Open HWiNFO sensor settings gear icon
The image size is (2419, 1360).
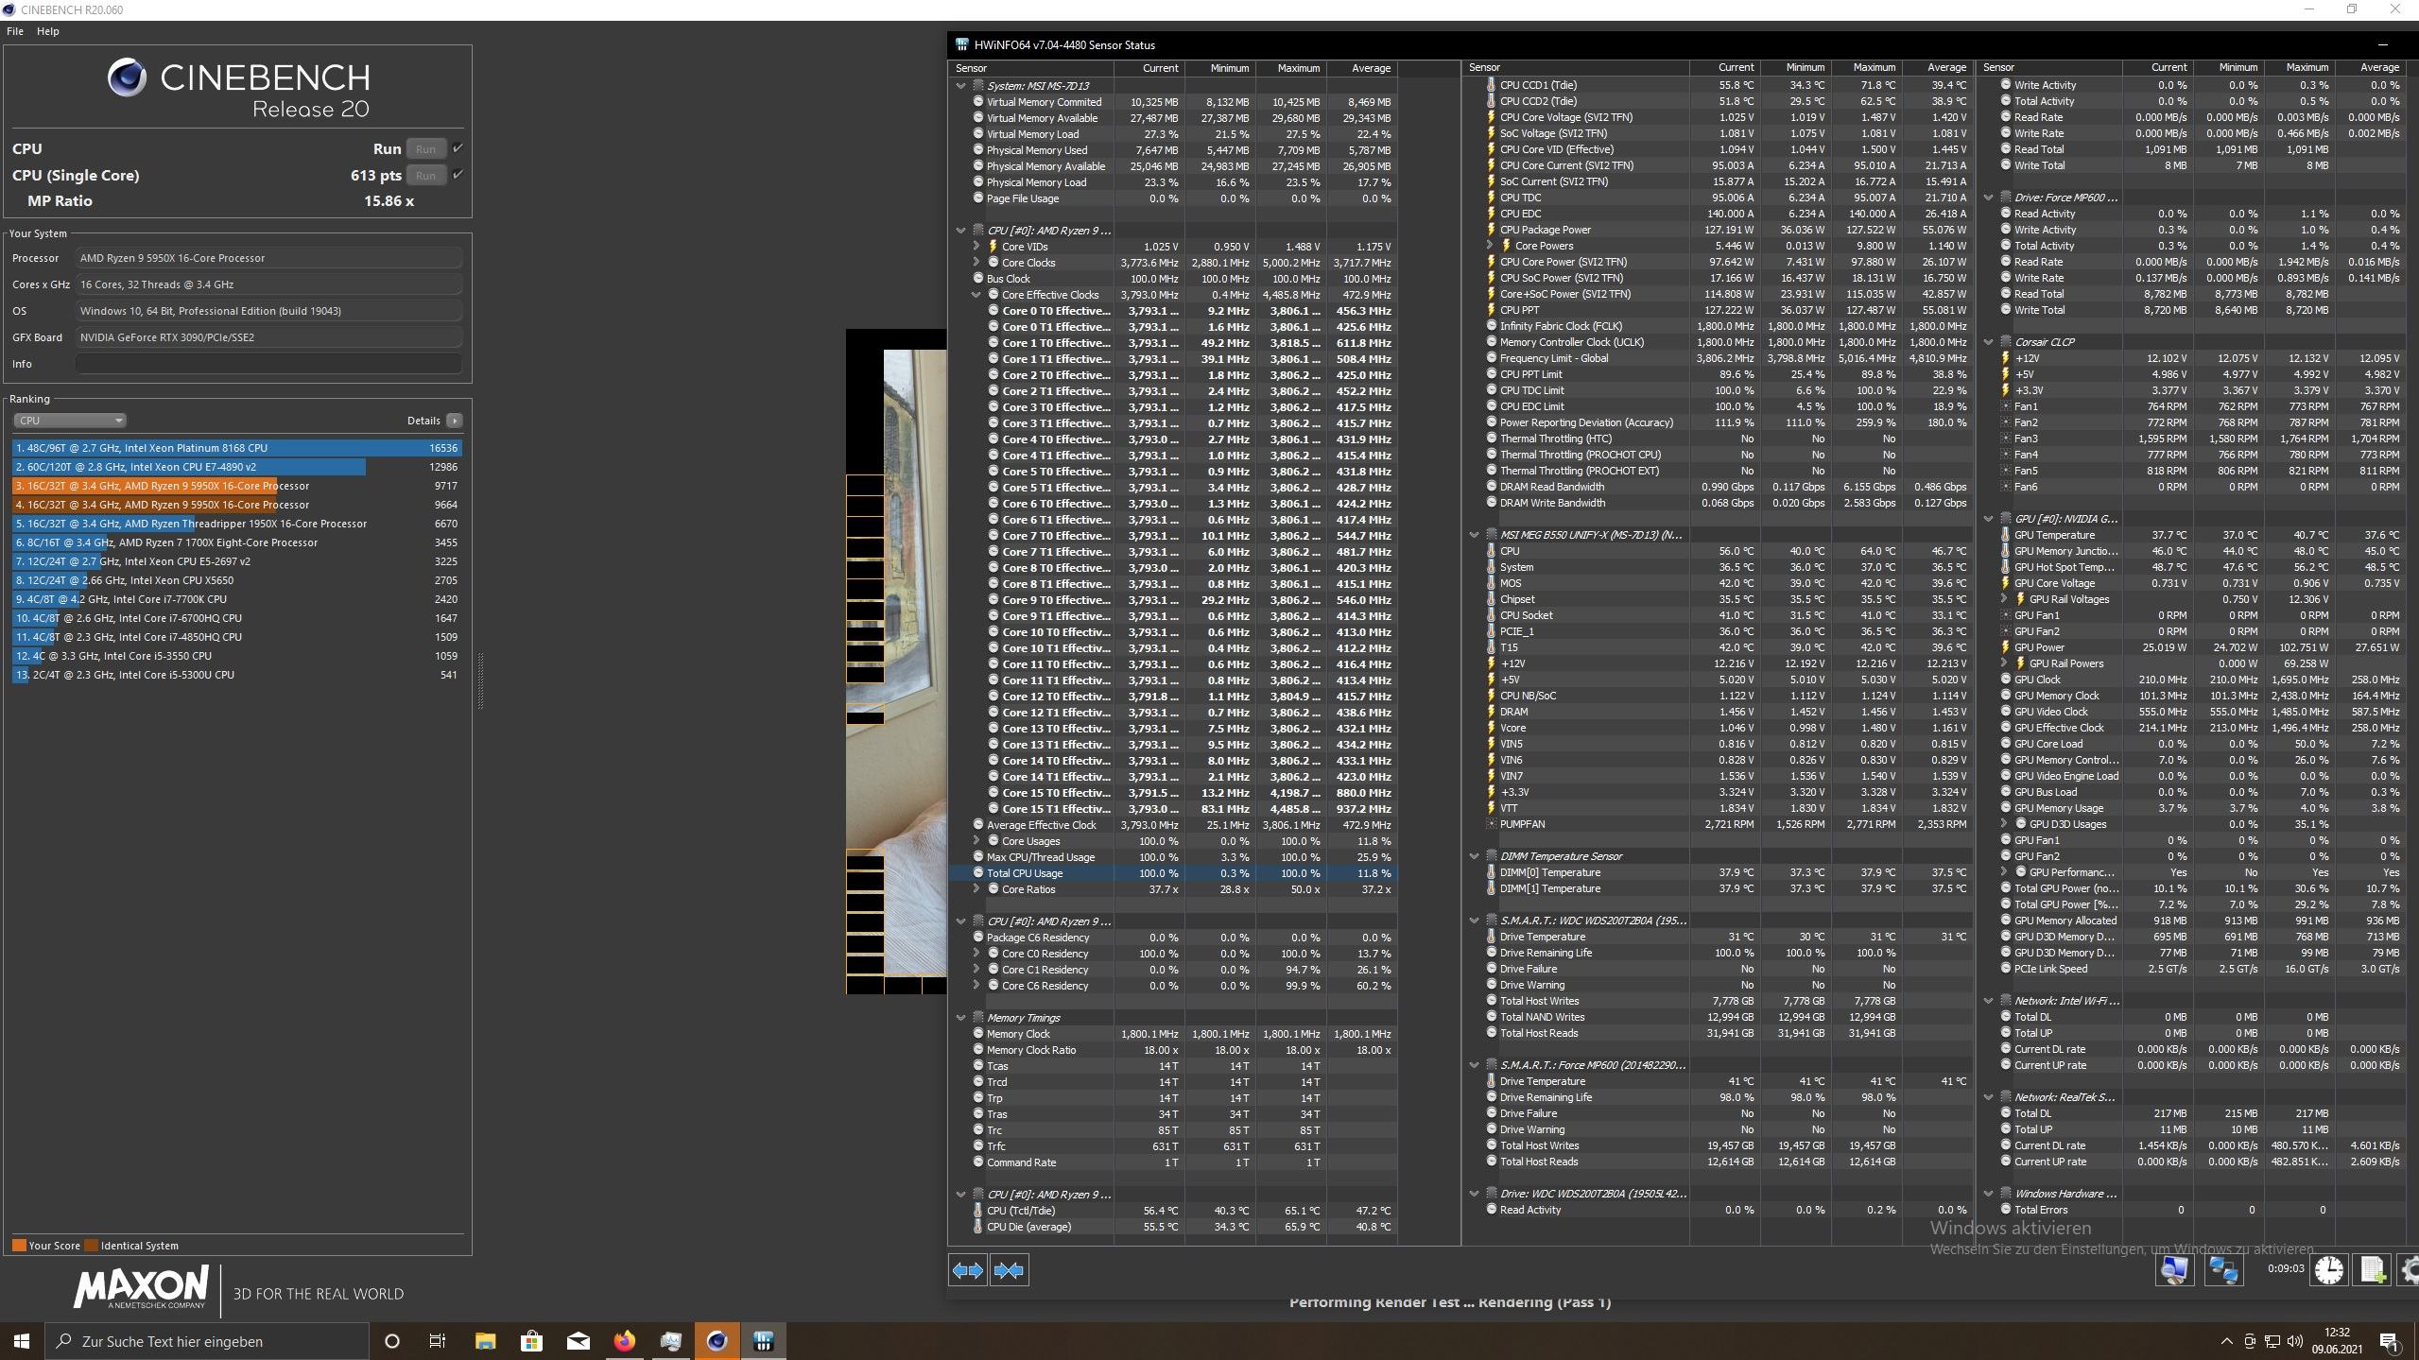coord(2410,1269)
